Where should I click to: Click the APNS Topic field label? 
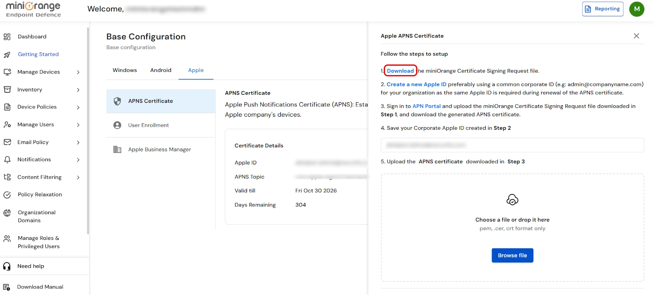pyautogui.click(x=249, y=177)
